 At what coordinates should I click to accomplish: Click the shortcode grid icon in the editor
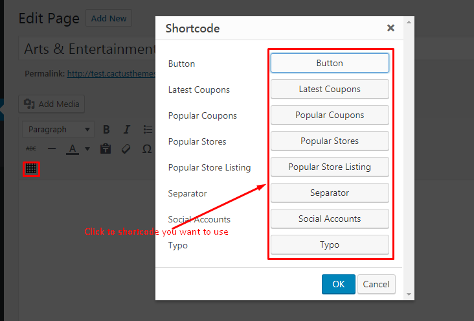(31, 169)
